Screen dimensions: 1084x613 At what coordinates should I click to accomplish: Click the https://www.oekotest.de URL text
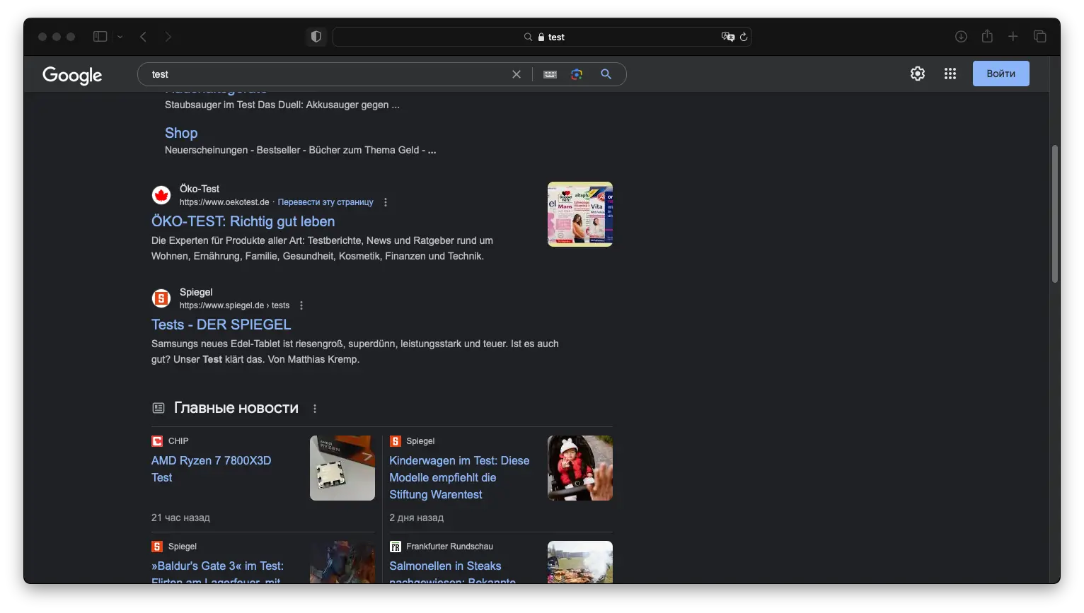pyautogui.click(x=224, y=202)
